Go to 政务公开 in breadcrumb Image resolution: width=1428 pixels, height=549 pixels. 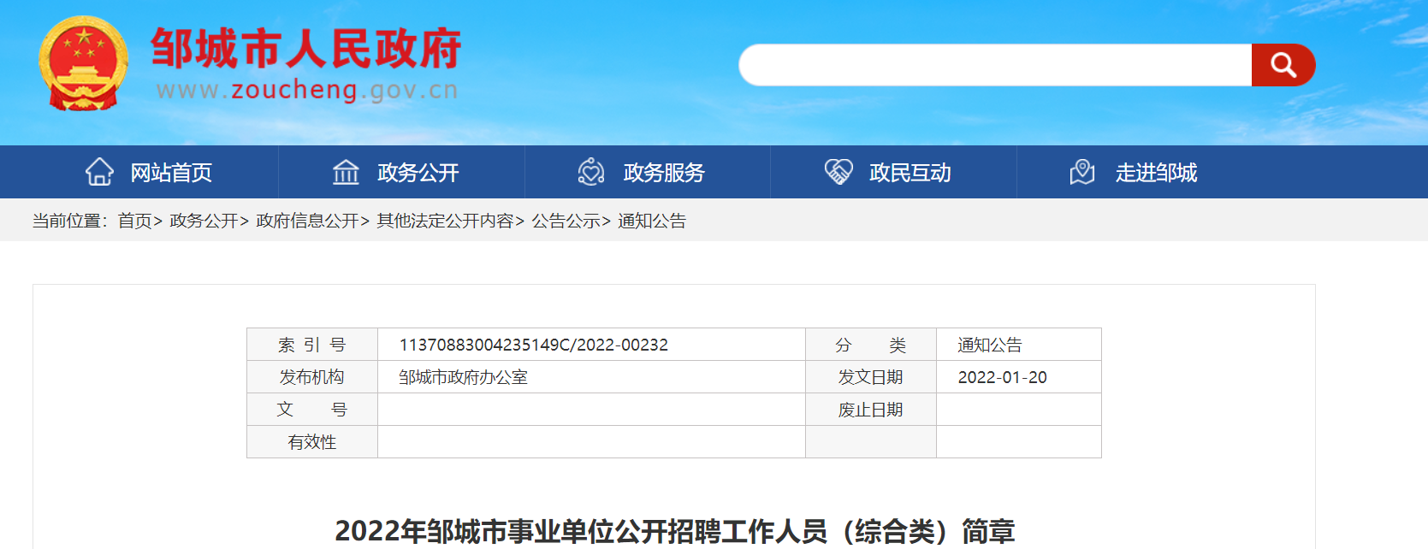(204, 221)
